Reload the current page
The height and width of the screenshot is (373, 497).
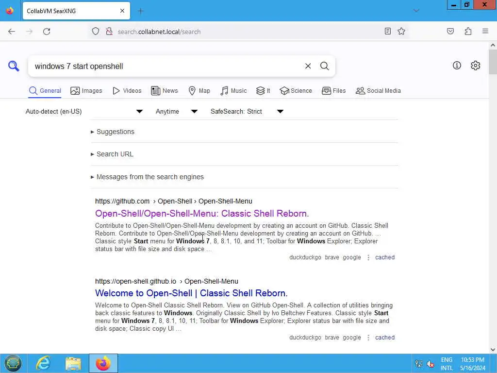coord(47,32)
